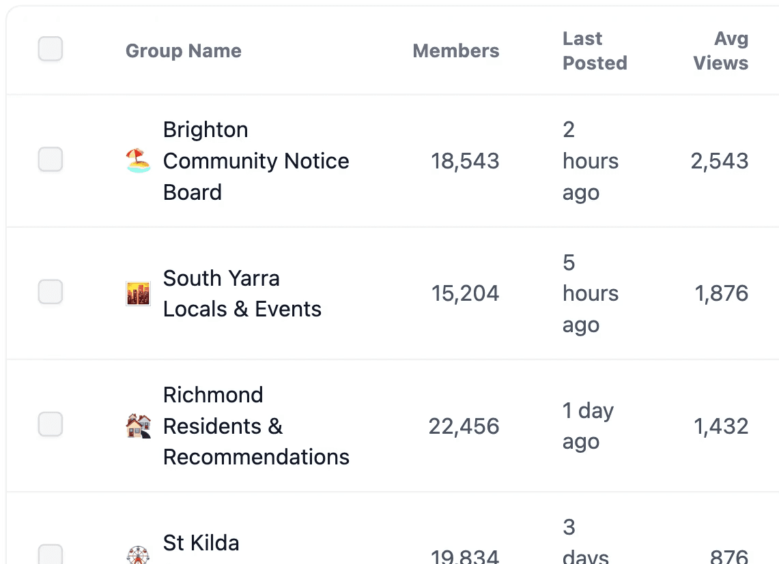
Task: Sort by the Group Name column header
Action: 183,51
